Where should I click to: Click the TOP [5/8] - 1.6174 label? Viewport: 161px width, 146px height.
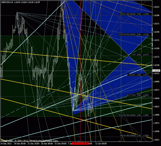pyautogui.click(x=140, y=55)
